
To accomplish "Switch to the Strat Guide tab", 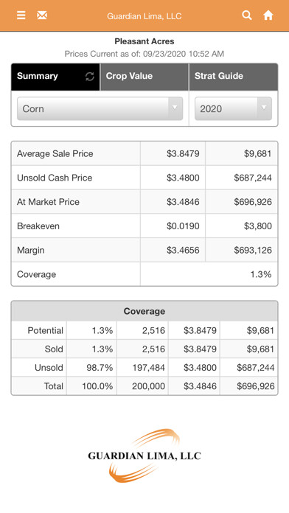I will 234,77.
